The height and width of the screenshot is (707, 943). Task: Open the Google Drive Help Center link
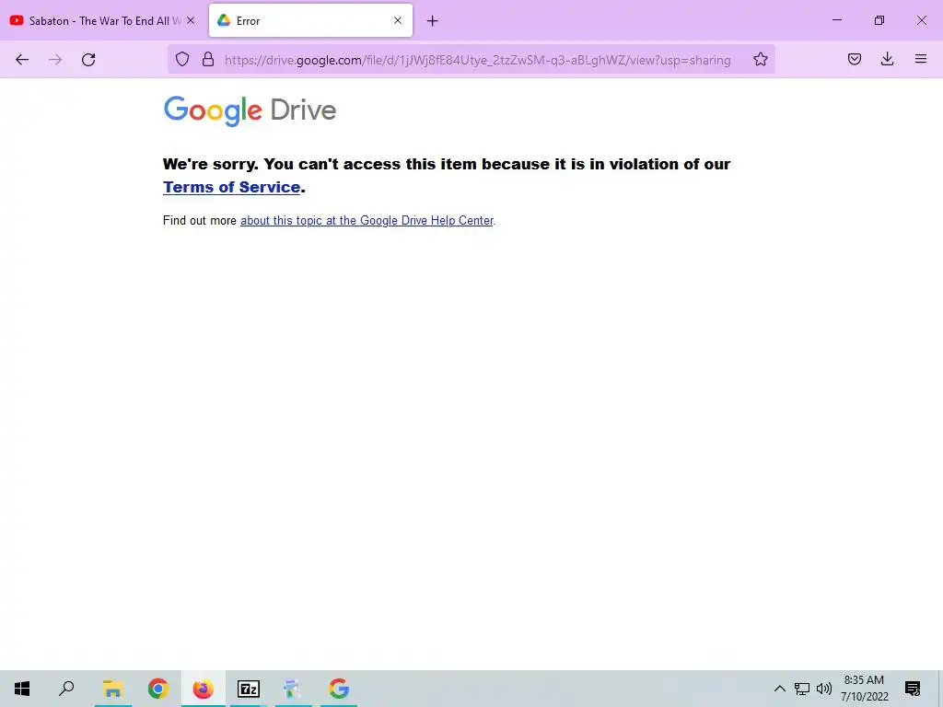pos(367,221)
